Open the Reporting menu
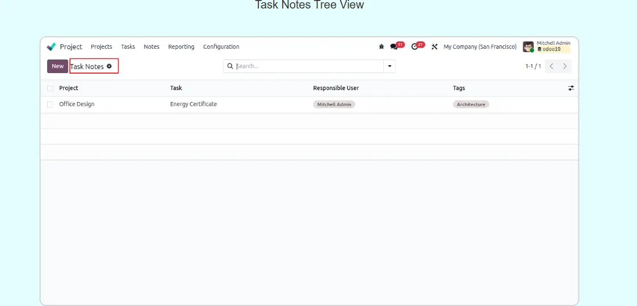 click(181, 47)
